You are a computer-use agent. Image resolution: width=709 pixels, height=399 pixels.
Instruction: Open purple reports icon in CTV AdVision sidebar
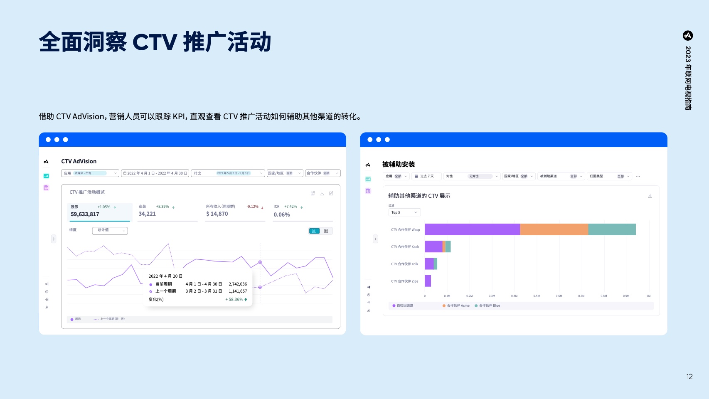click(x=46, y=188)
